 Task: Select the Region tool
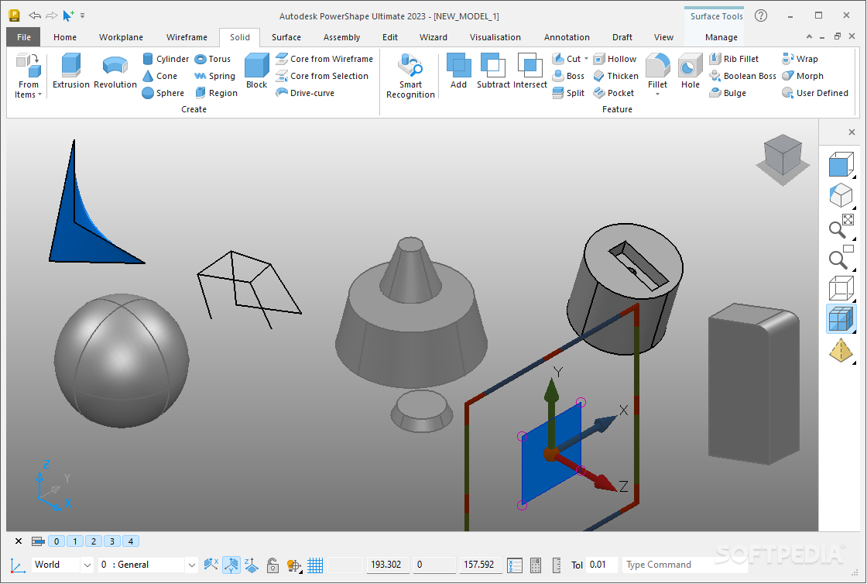[x=216, y=93]
